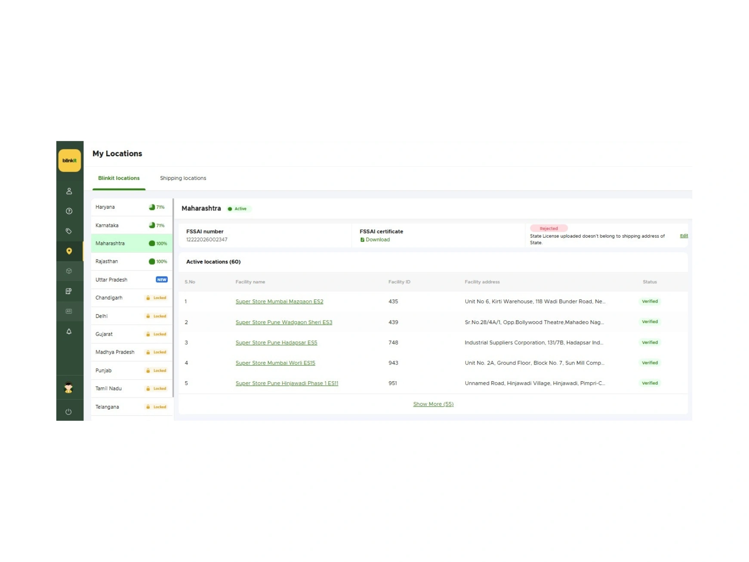Click the user avatar in sidebar

[68, 388]
